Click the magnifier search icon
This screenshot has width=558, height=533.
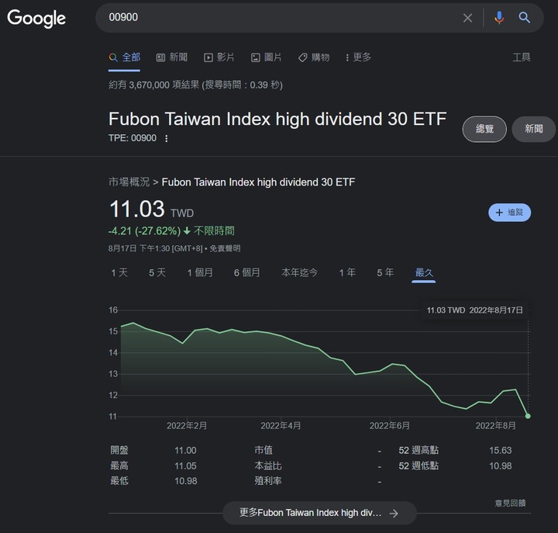click(x=525, y=18)
